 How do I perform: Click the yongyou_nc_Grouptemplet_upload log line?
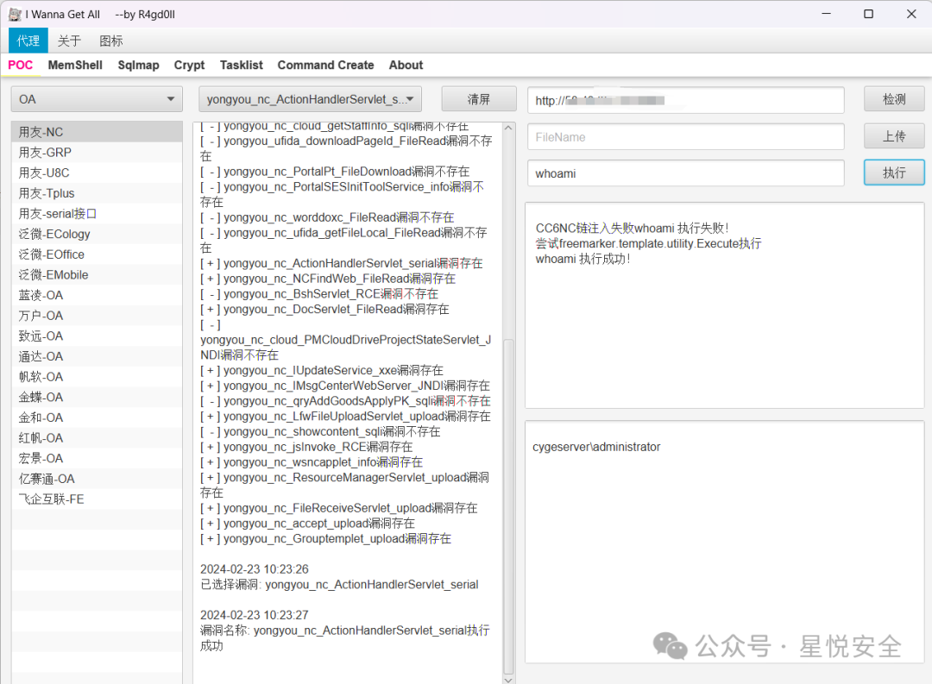tap(325, 540)
